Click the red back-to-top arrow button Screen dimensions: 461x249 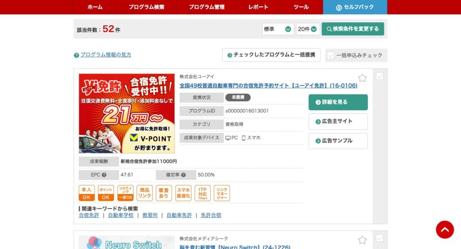pos(445,230)
